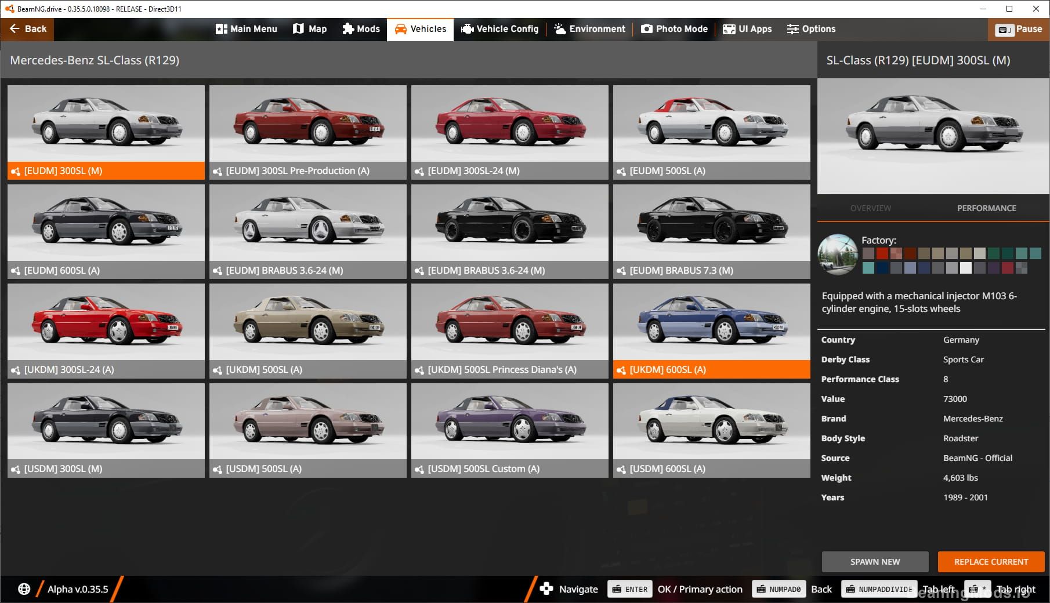Click the round environment preview sphere
1050x603 pixels.
[x=838, y=254]
